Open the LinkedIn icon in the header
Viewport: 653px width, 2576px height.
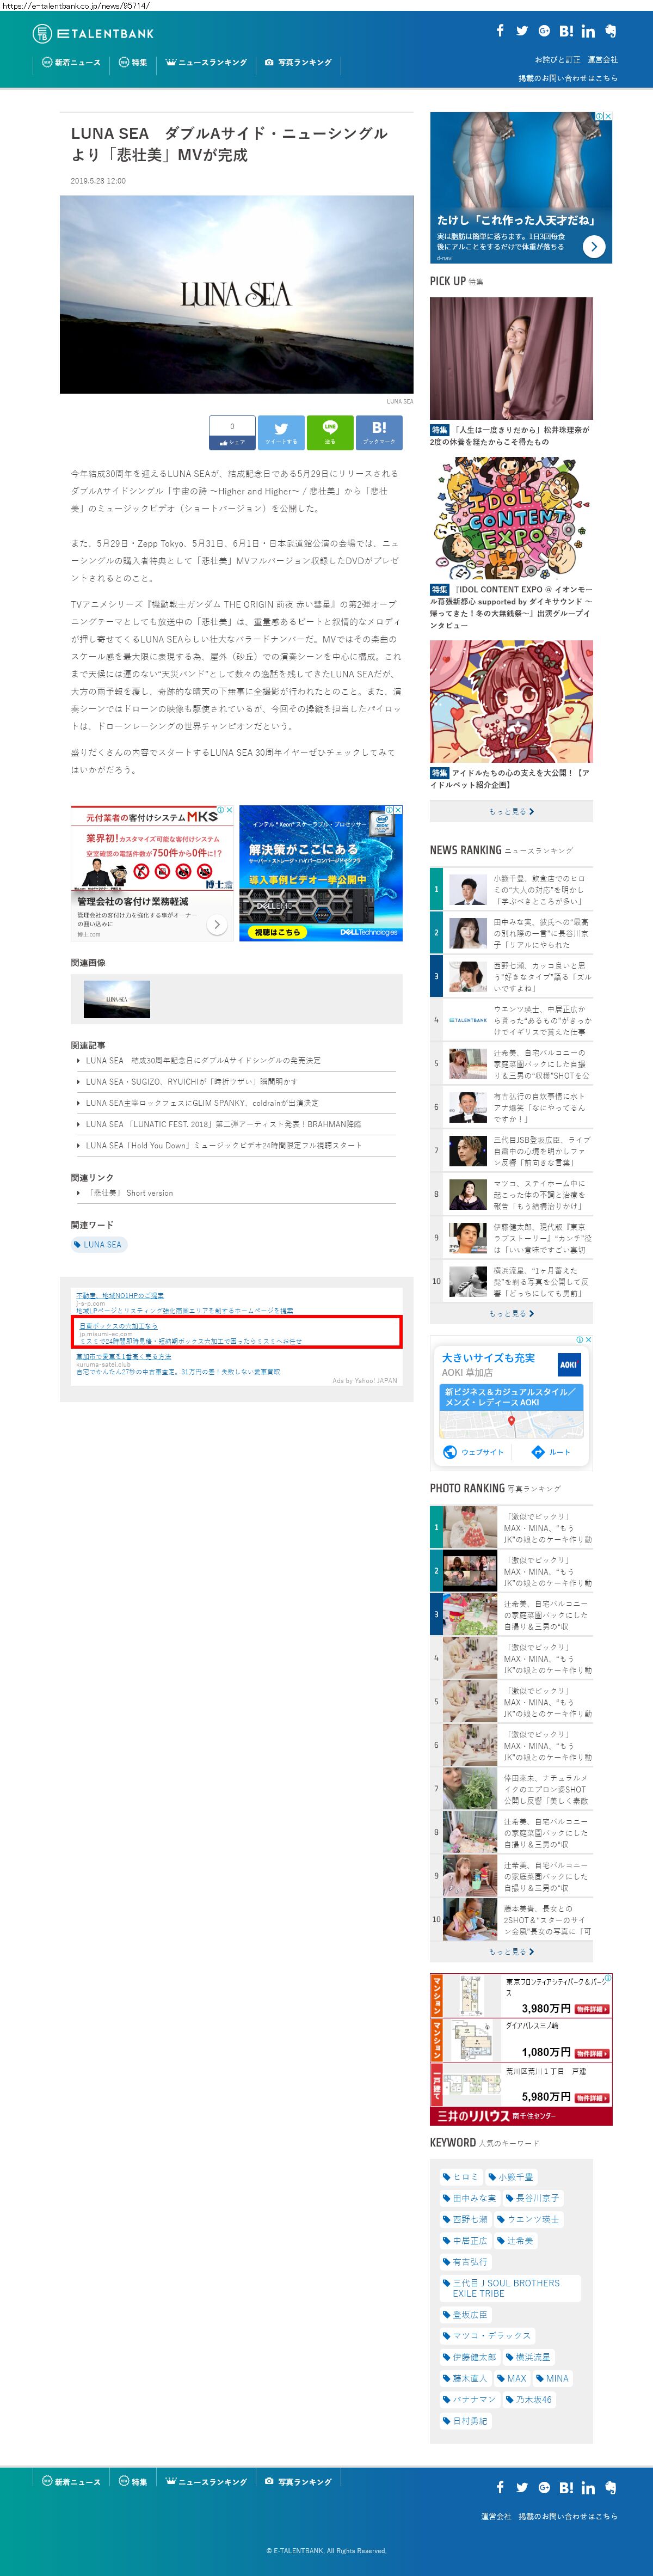[x=588, y=31]
